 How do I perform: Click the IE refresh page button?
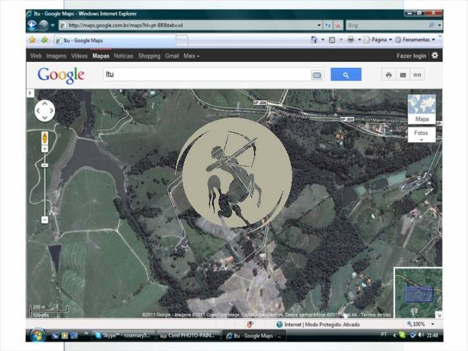(x=328, y=25)
